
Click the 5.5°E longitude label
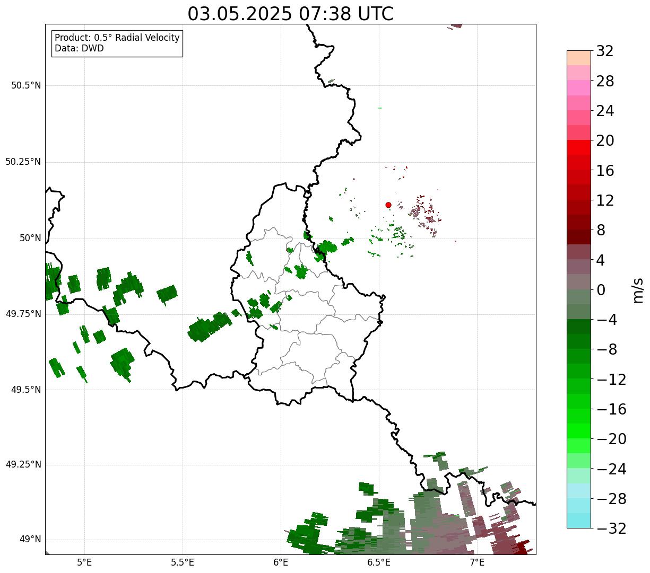pyautogui.click(x=183, y=562)
